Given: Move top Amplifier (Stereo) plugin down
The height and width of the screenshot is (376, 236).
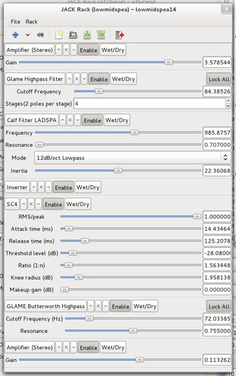Looking at the screenshot, I should pyautogui.click(x=74, y=50).
